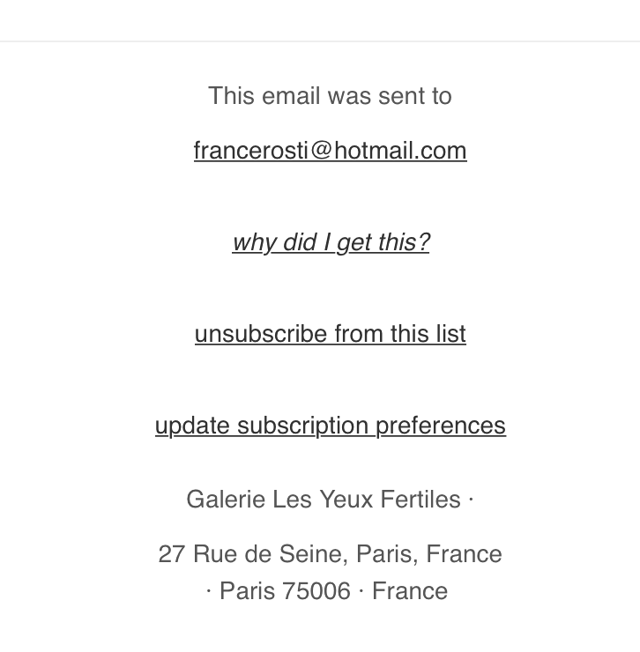Click the word "France" after postal code 75006
The image size is (640, 652).
coord(409,591)
